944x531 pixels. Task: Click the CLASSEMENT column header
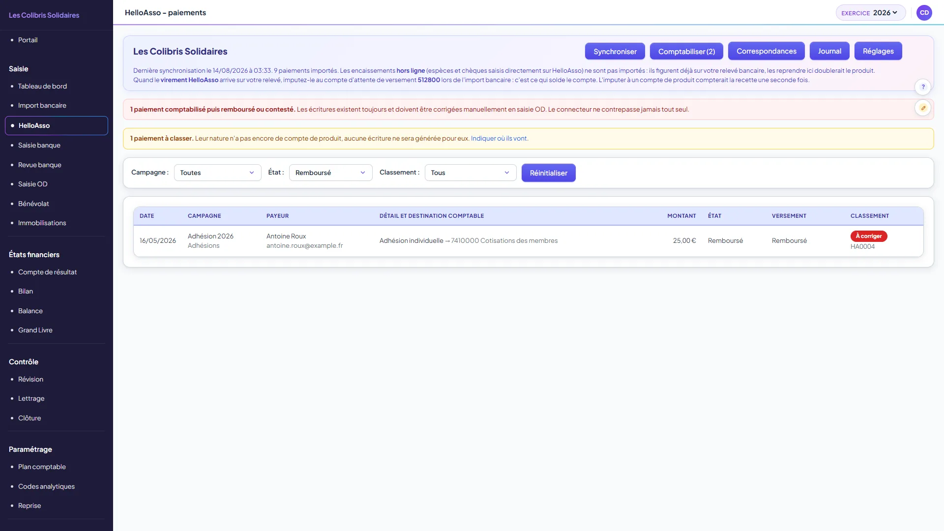point(869,216)
